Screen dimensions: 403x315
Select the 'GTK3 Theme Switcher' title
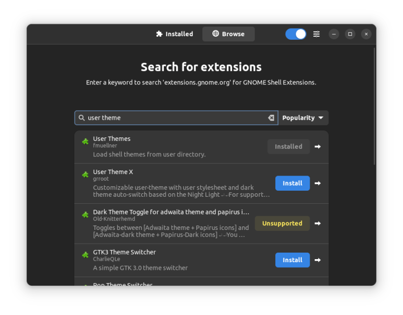(125, 252)
